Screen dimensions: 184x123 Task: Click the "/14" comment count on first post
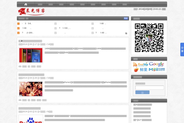coord(50,44)
